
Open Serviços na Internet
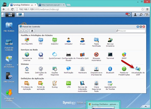coord(27,57)
